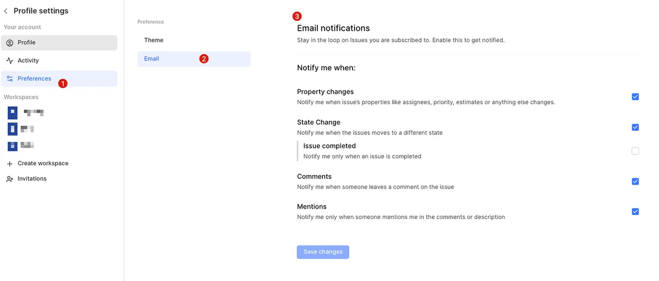Click the back arrow beside Profile settings
The height and width of the screenshot is (281, 659).
[6, 11]
